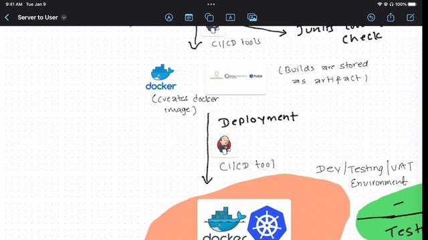Tap the 'CI/CD tool' label under Jenkins
This screenshot has width=428, height=240.
click(x=247, y=165)
